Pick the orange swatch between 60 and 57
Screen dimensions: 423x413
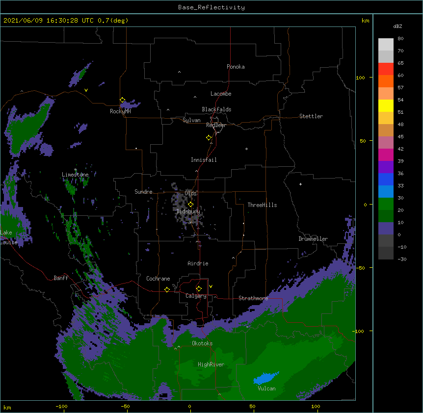386,81
